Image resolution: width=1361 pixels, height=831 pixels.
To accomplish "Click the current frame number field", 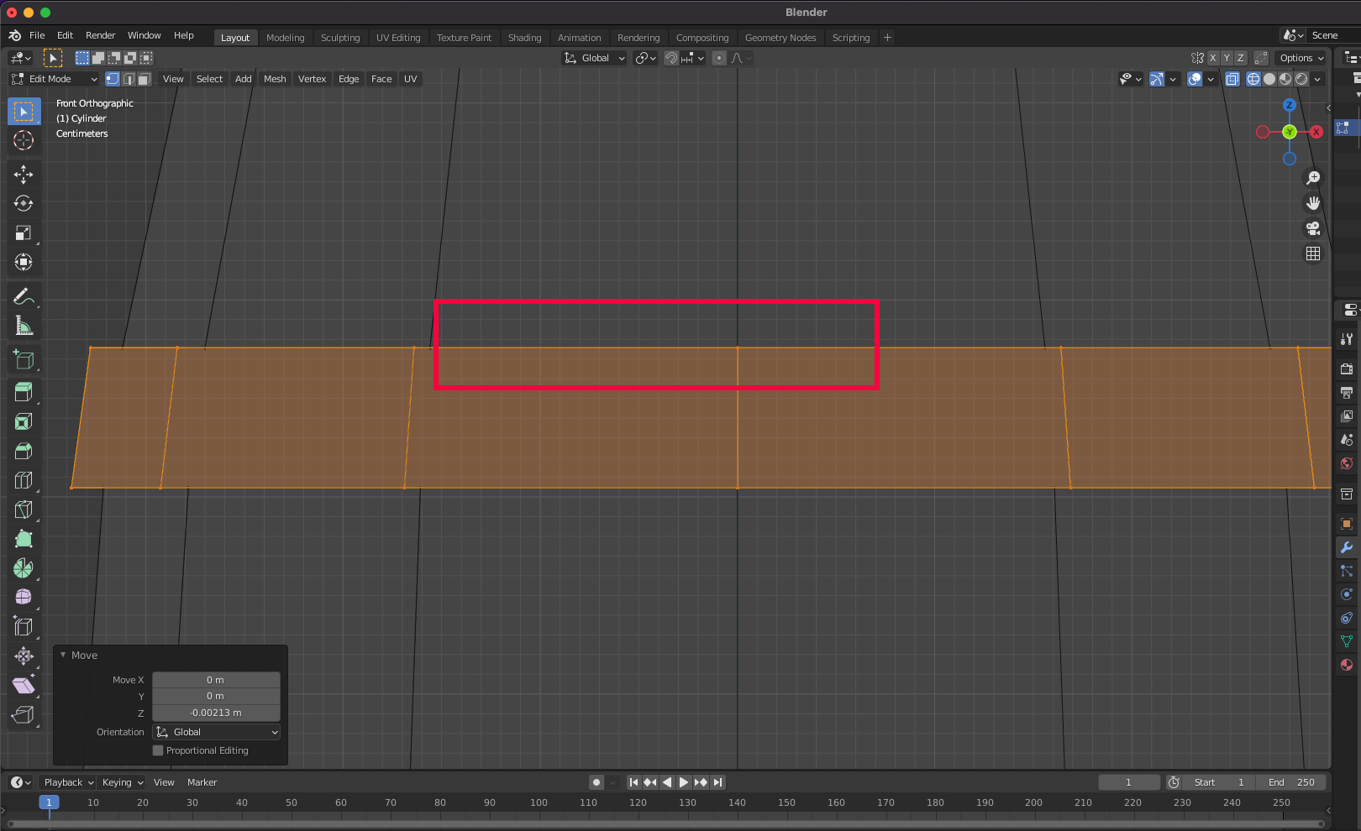I will coord(1128,782).
